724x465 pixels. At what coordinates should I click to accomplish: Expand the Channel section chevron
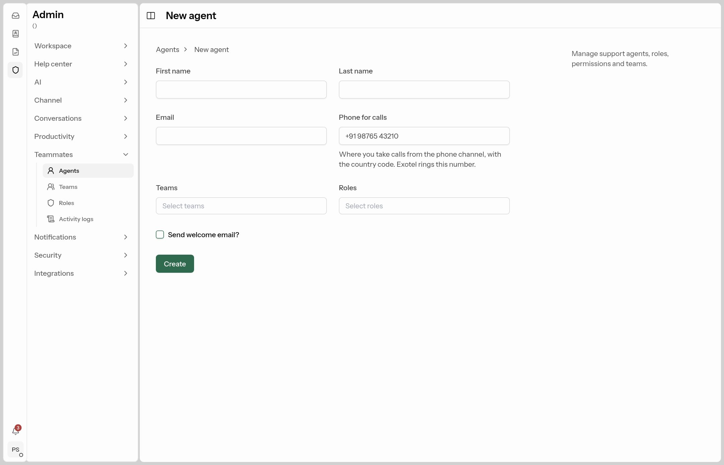(126, 100)
